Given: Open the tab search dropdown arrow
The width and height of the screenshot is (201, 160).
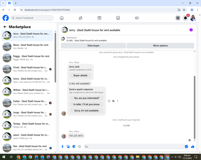Looking at the screenshot, I should 3,3.
